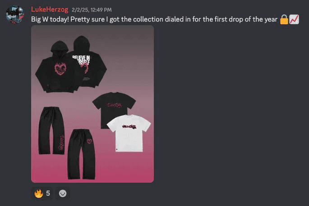Click the right black sweatpants with heart

[x=81, y=154]
